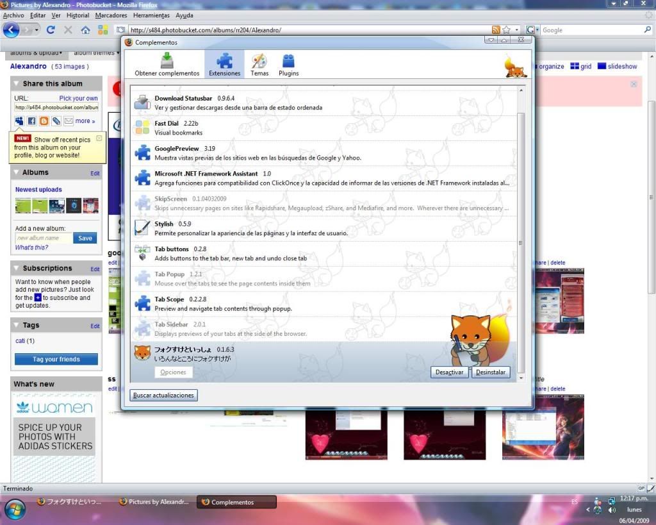Click the Stop loading X icon
The width and height of the screenshot is (656, 525).
pyautogui.click(x=68, y=29)
